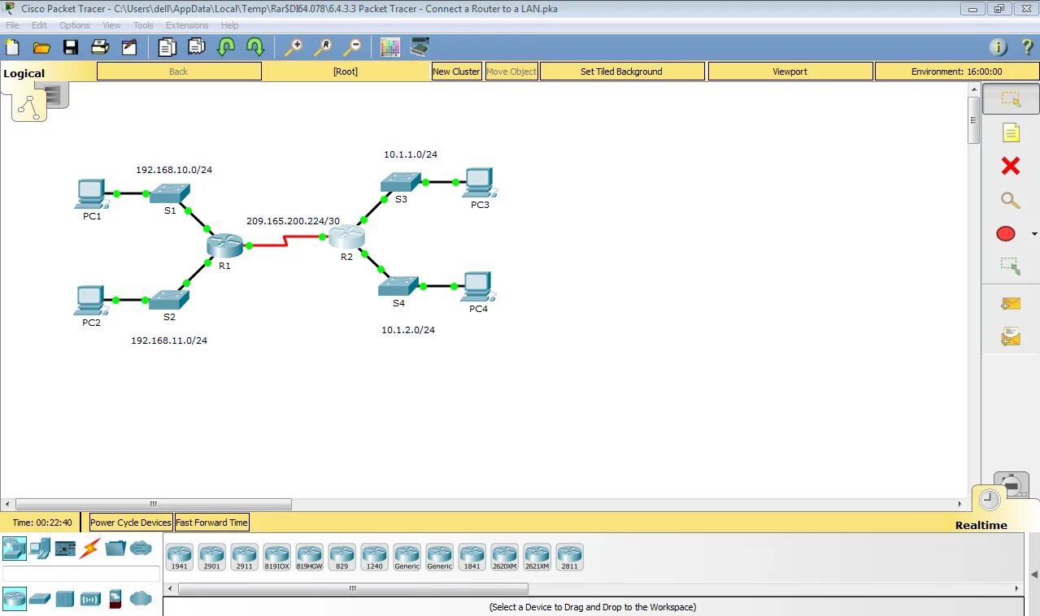The height and width of the screenshot is (616, 1040).
Task: Choose the Resize Shape tool
Action: (x=1011, y=267)
